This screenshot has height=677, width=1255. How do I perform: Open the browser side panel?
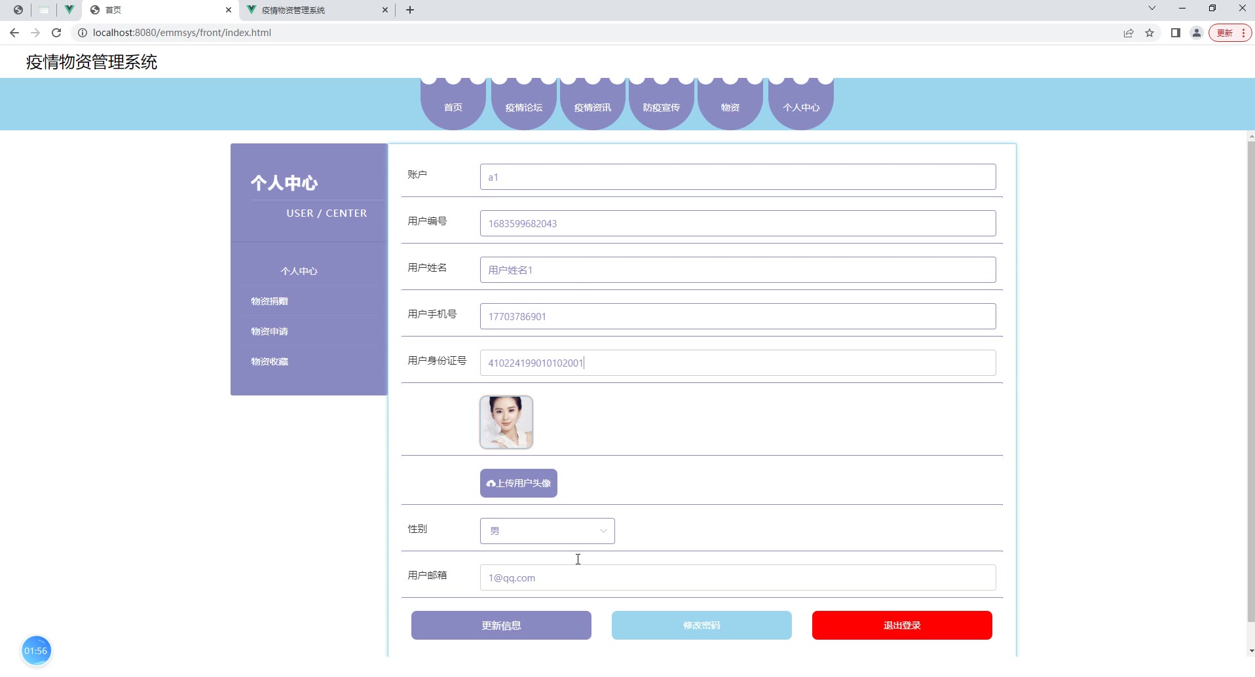tap(1176, 33)
